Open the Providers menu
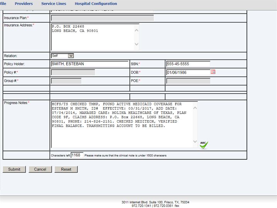The width and height of the screenshot is (277, 208). (x=24, y=4)
